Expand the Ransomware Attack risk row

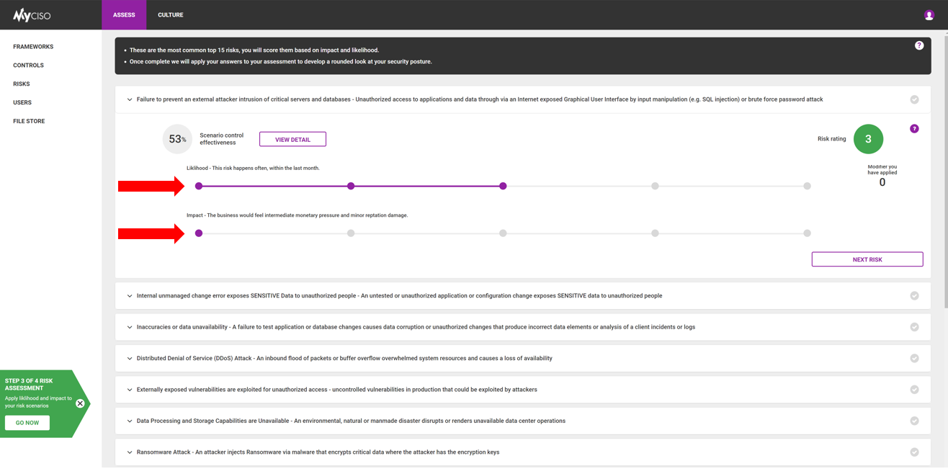[x=130, y=452]
